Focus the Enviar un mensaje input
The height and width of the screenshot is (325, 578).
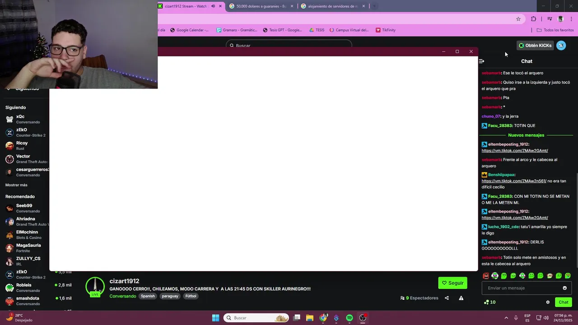[527, 288]
